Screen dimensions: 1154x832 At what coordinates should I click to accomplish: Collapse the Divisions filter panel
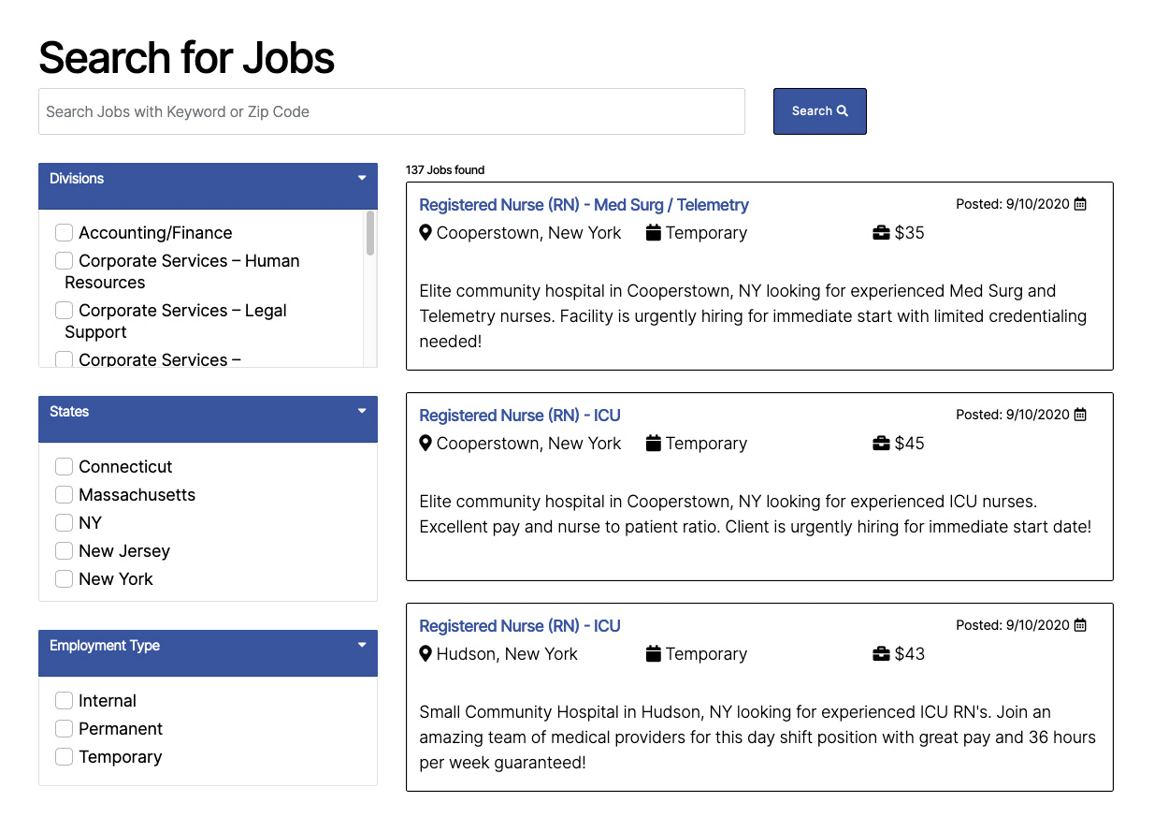pyautogui.click(x=362, y=176)
